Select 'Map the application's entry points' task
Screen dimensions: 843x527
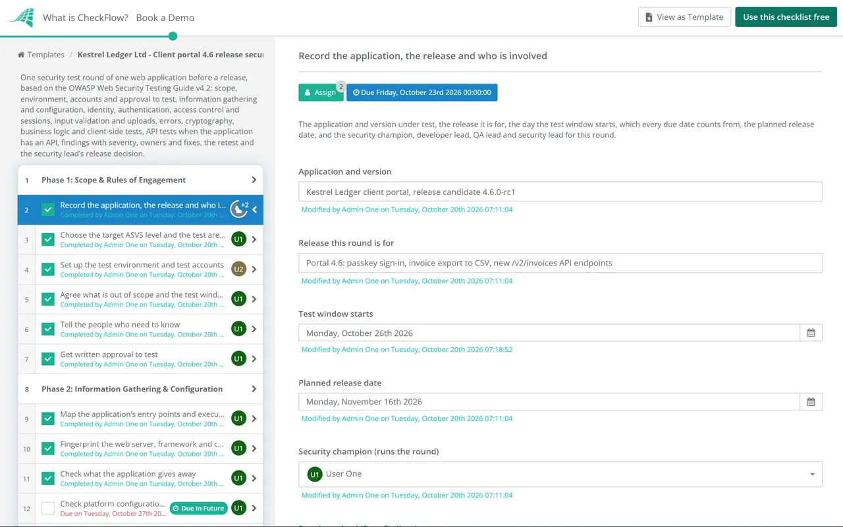pos(142,414)
